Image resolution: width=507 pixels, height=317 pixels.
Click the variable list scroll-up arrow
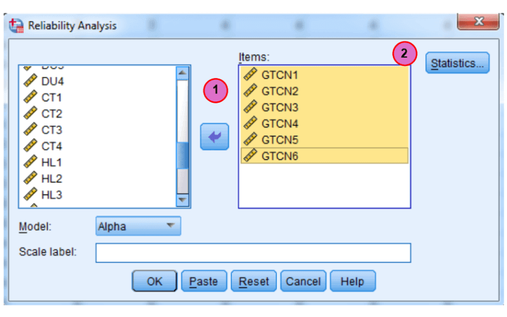coord(183,73)
